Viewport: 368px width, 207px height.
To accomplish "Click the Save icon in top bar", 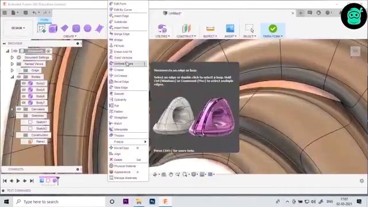I will [25, 13].
